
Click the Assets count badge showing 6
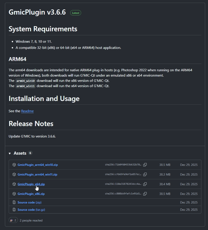(30, 153)
